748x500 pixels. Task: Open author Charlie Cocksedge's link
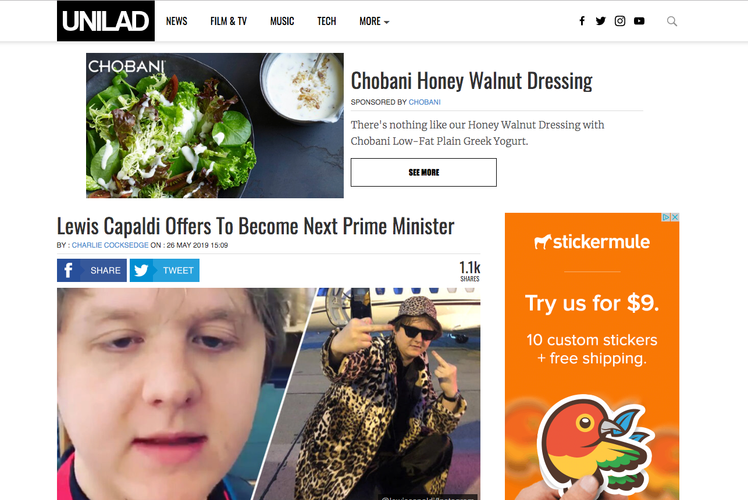click(x=111, y=245)
